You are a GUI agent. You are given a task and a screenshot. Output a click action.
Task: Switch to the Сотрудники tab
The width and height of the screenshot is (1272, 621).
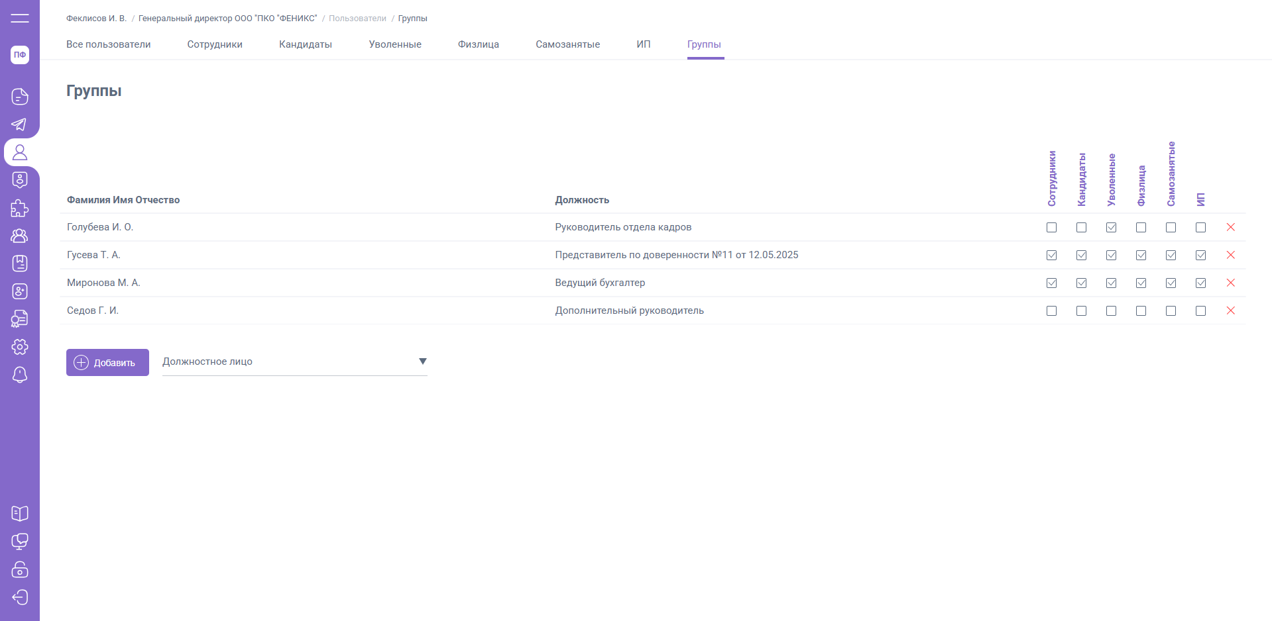pyautogui.click(x=215, y=44)
